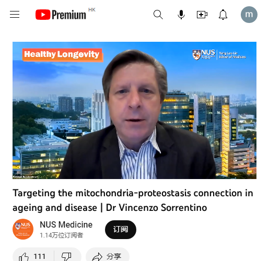The height and width of the screenshot is (261, 269).
Task: Click the video title text
Action: click(133, 200)
